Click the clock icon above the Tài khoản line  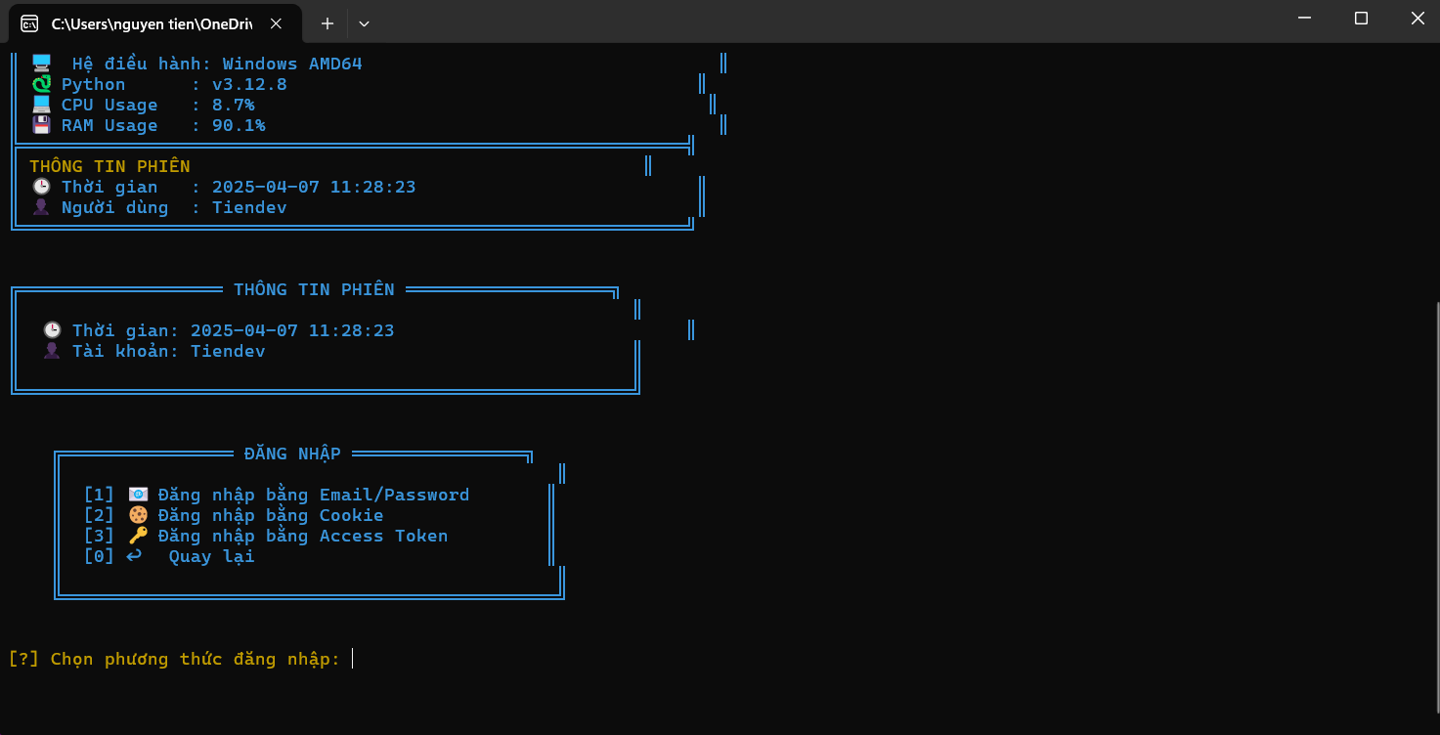coord(52,330)
